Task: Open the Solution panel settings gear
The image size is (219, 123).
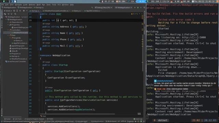Action: click(24, 11)
